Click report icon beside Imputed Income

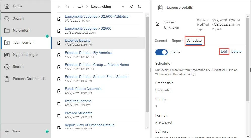tap(59, 103)
